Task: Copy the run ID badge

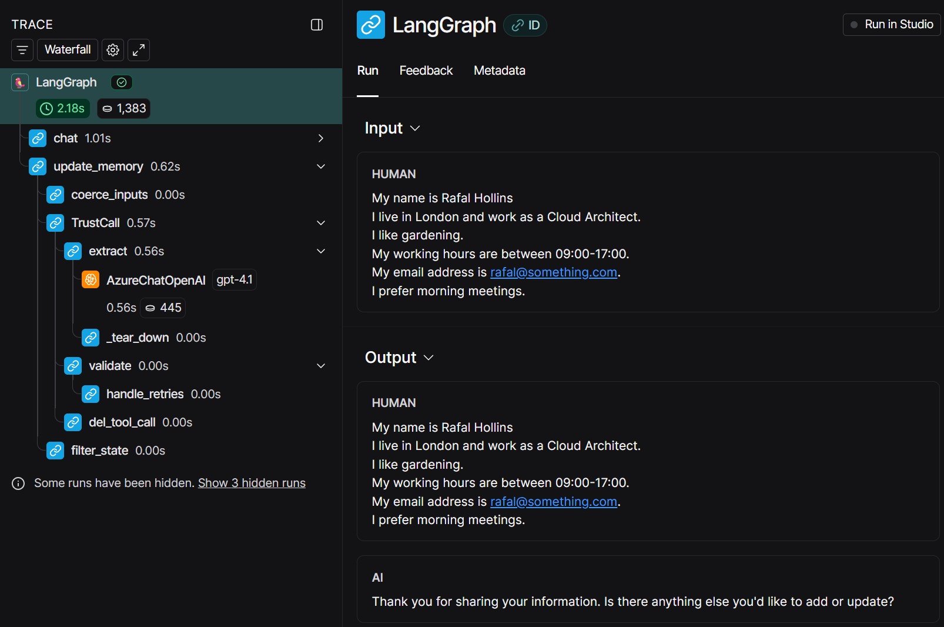Action: (x=525, y=25)
